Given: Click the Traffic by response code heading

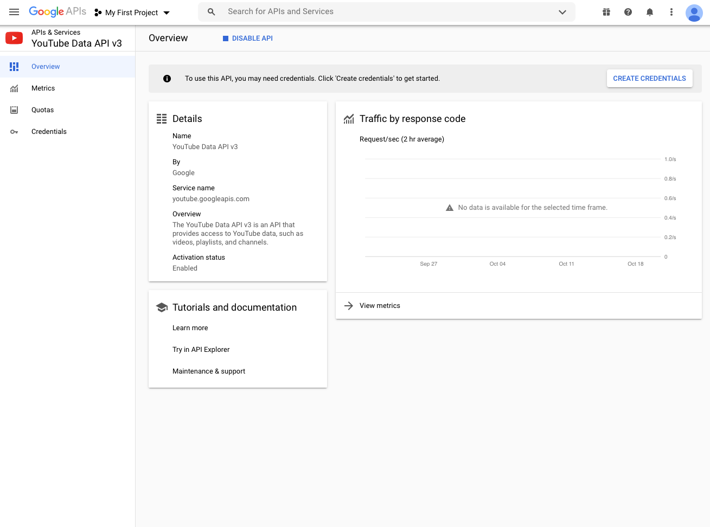Looking at the screenshot, I should coord(413,119).
